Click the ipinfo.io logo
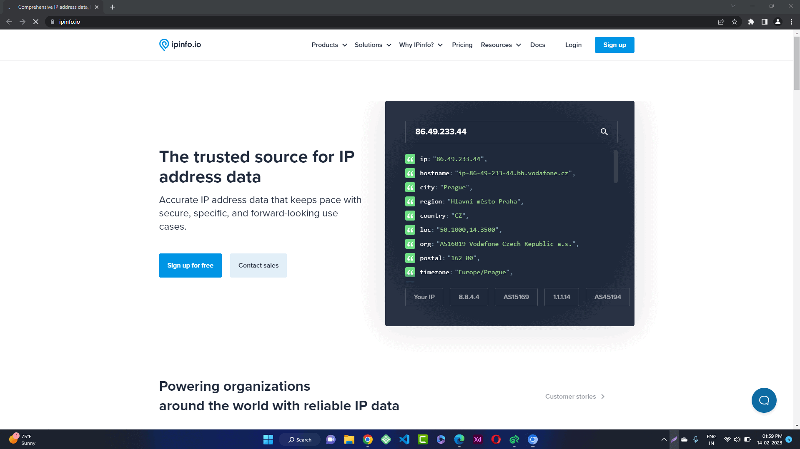This screenshot has height=449, width=800. [x=180, y=45]
